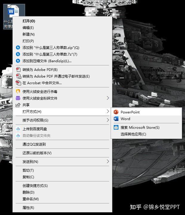185x215 pixels.
Task: Choose 编辑(E) from the context menu
Action: click(62, 27)
